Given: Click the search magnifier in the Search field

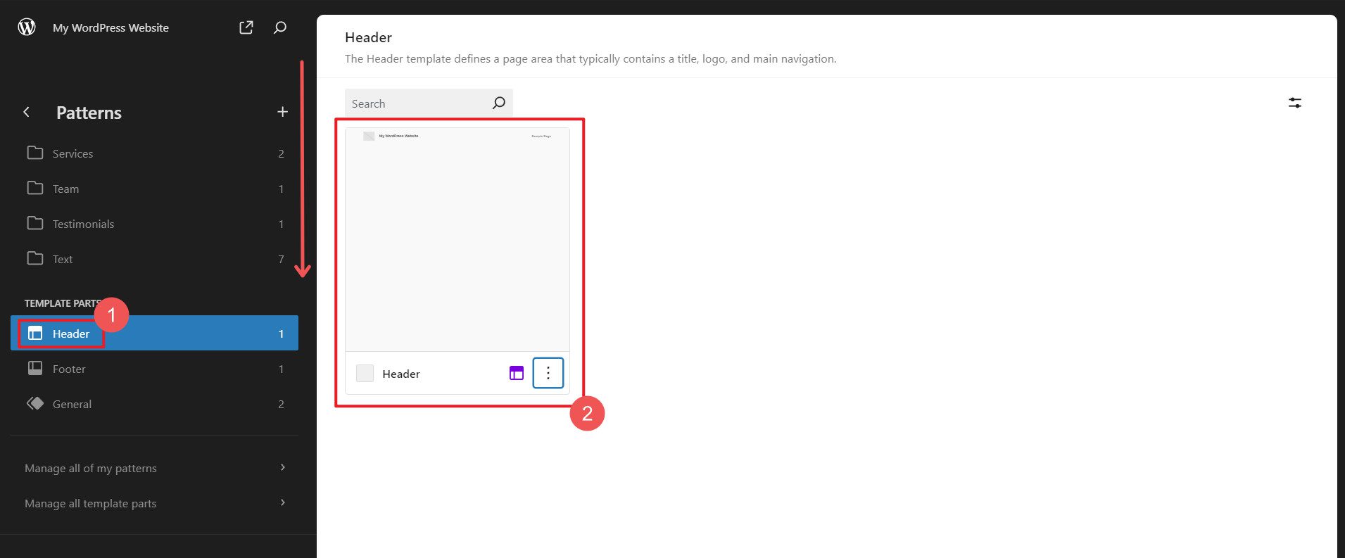Looking at the screenshot, I should coord(498,103).
